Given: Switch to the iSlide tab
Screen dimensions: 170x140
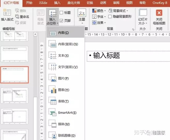Looking at the screenshot, I should [43, 3].
